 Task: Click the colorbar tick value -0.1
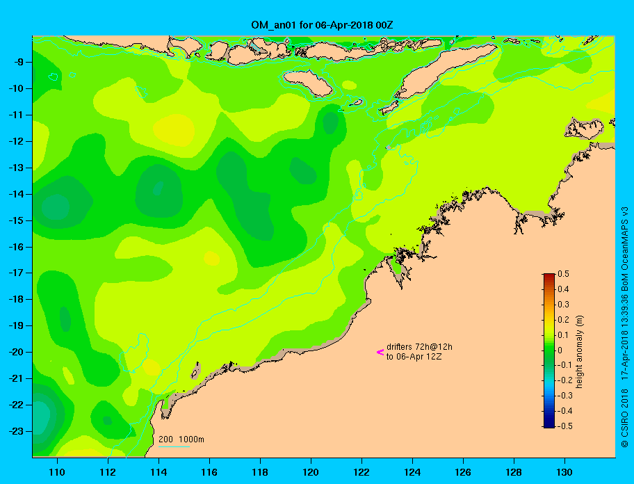[x=565, y=365]
